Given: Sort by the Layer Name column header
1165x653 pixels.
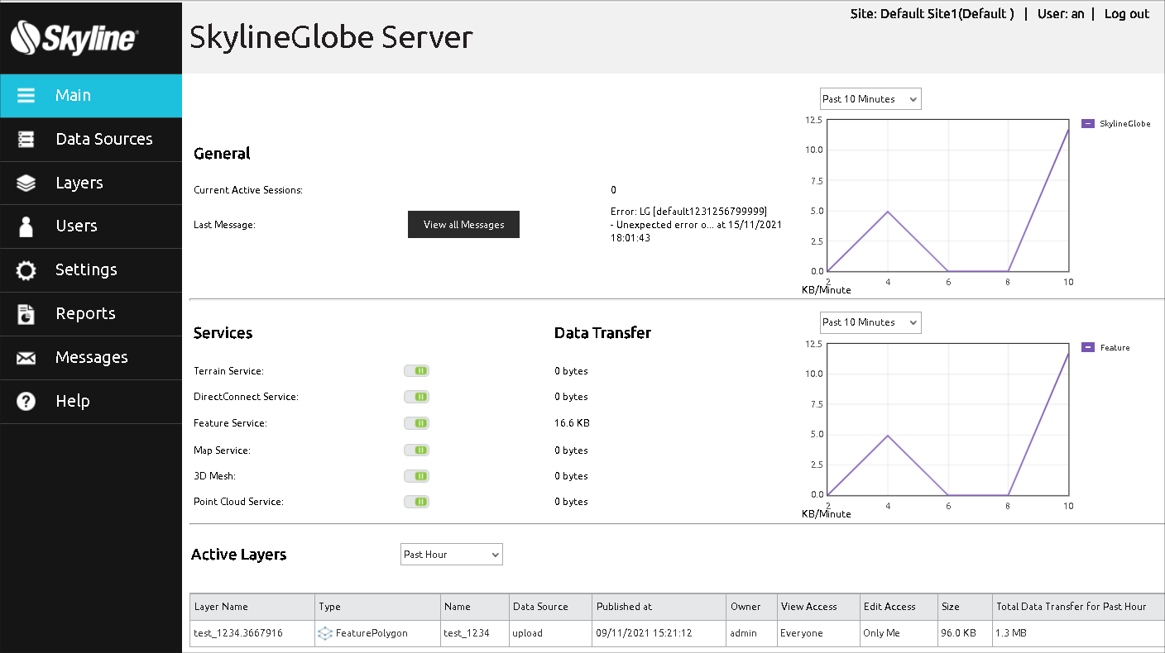Looking at the screenshot, I should [252, 607].
